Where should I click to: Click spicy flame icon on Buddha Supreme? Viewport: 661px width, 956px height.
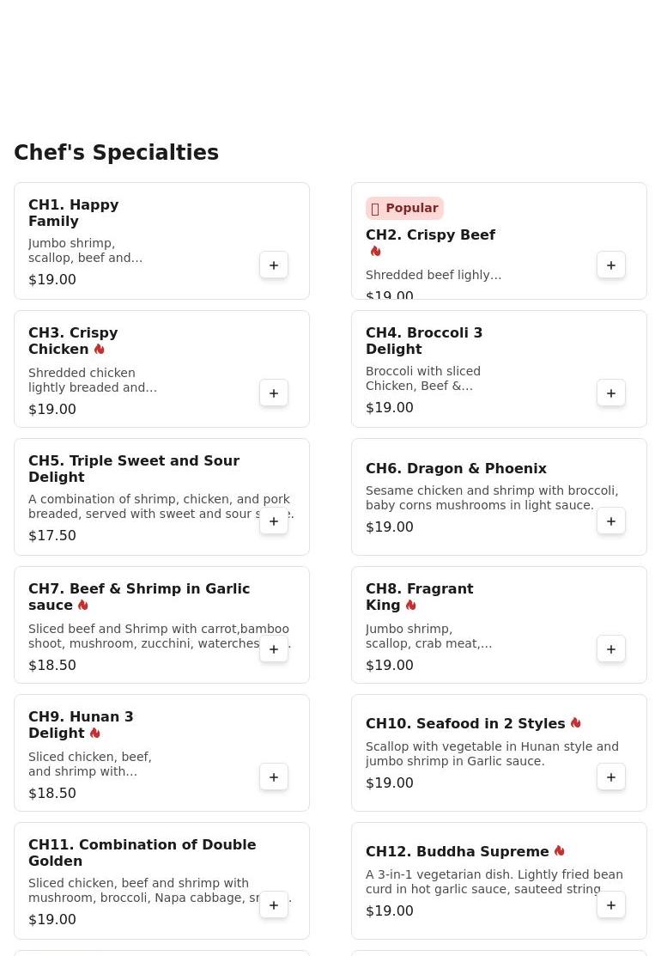(x=560, y=850)
